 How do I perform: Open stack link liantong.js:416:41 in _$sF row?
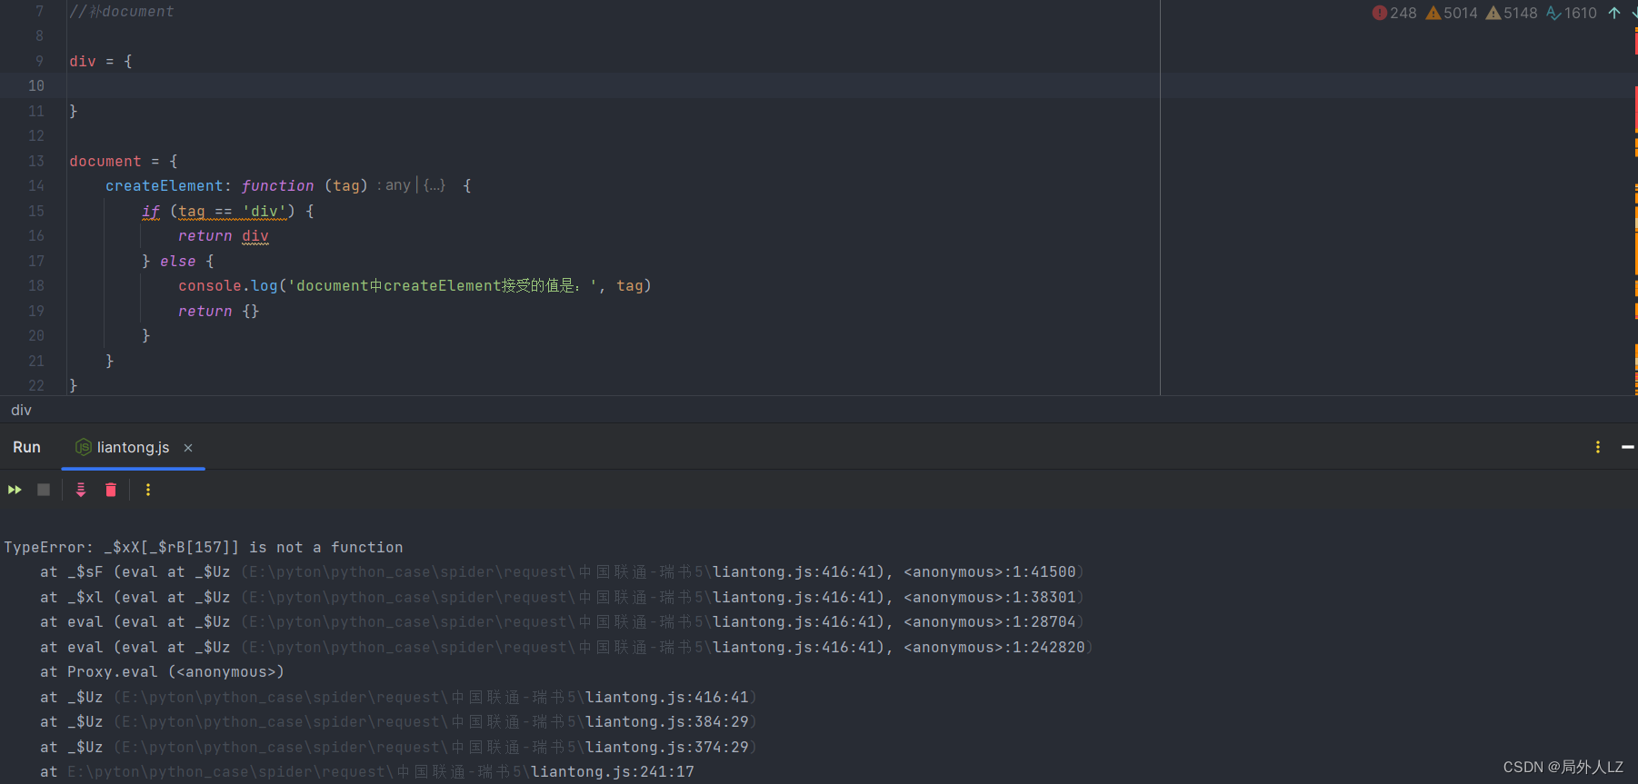(x=794, y=572)
